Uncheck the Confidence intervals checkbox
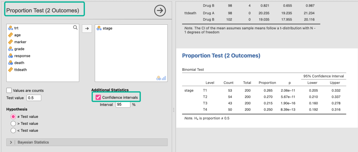 pos(98,97)
